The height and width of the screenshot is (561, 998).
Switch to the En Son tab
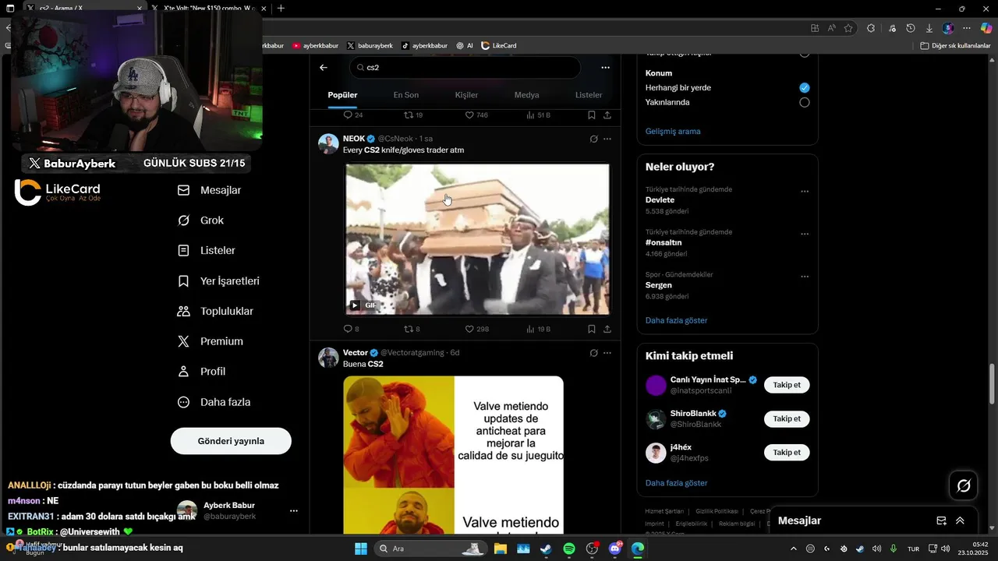tap(405, 95)
